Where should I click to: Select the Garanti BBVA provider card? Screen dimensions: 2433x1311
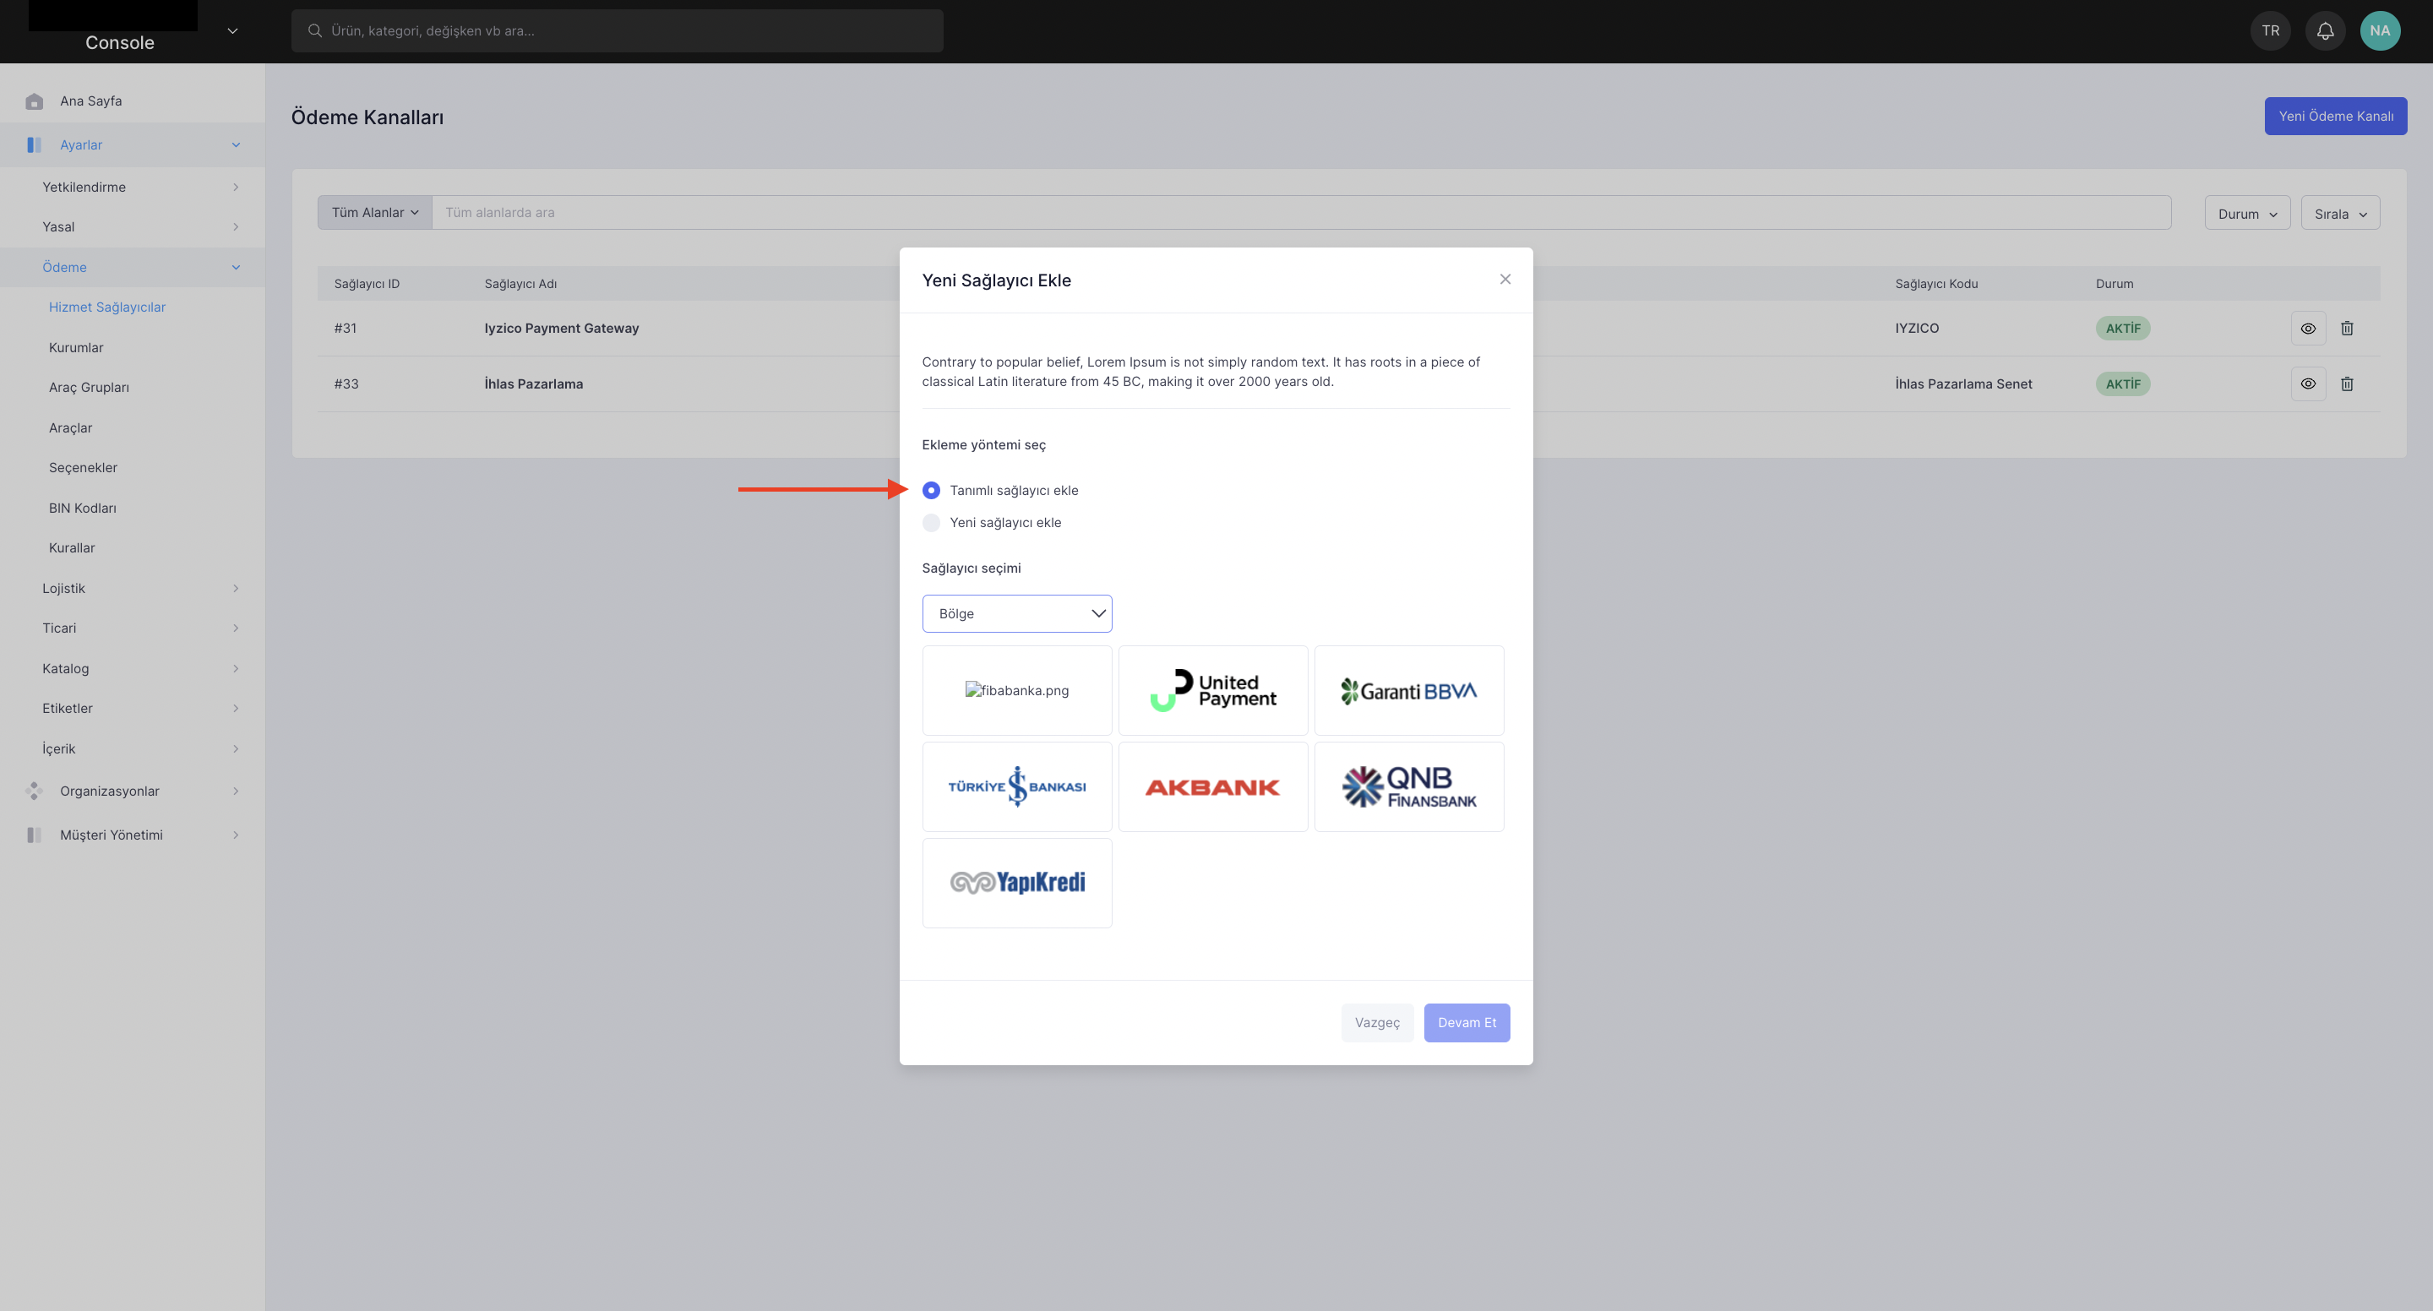[x=1408, y=690]
